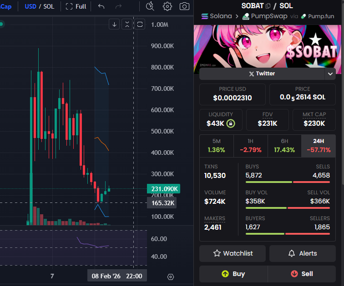Click the 231.090K current price label
This screenshot has height=286, width=344.
pyautogui.click(x=164, y=189)
